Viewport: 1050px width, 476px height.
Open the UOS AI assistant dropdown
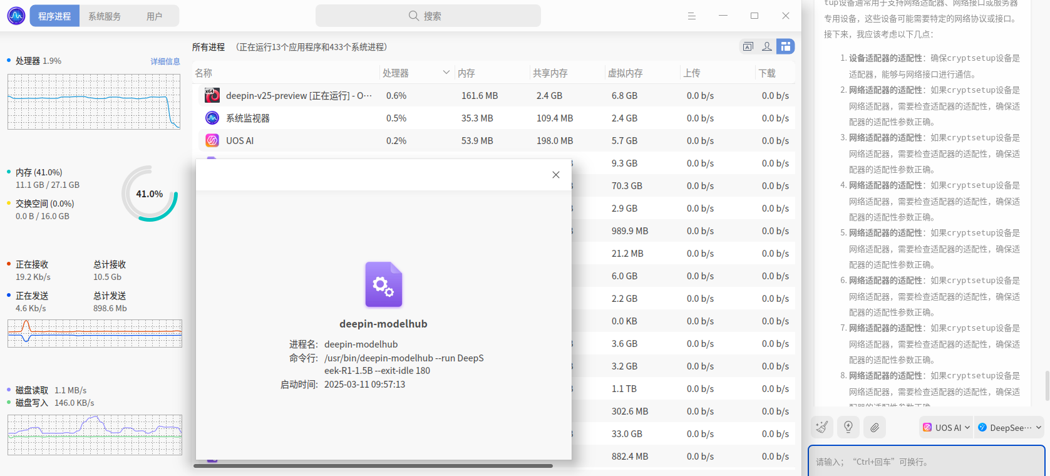[x=946, y=428]
